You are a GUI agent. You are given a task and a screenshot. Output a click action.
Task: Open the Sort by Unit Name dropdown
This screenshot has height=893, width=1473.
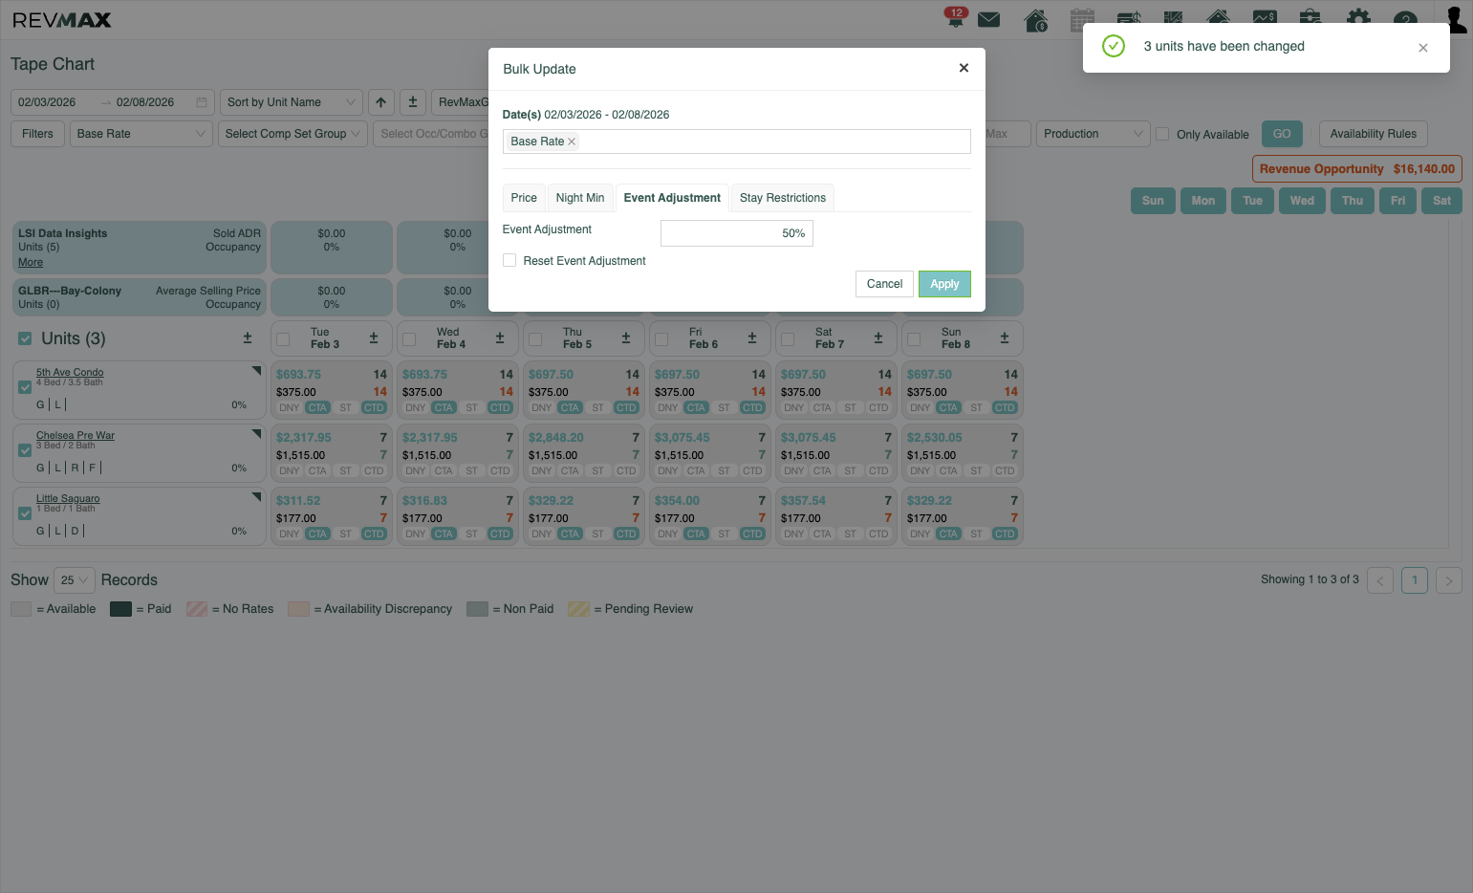(291, 102)
